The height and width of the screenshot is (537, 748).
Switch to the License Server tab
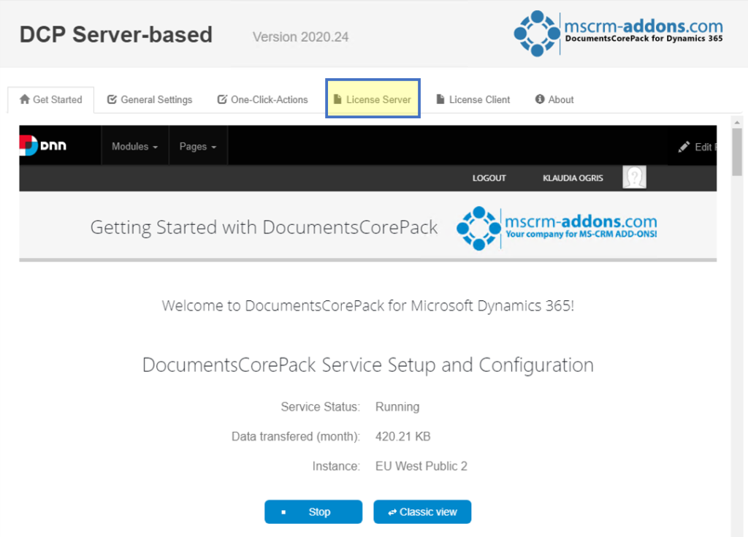coord(373,99)
